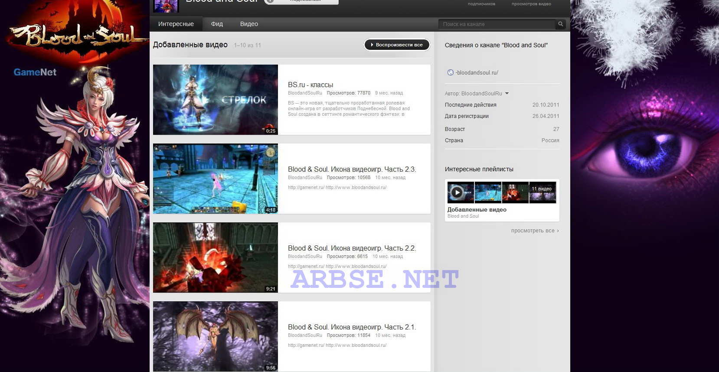Image resolution: width=719 pixels, height=372 pixels.
Task: Switch to the Видео tab
Action: (x=249, y=24)
